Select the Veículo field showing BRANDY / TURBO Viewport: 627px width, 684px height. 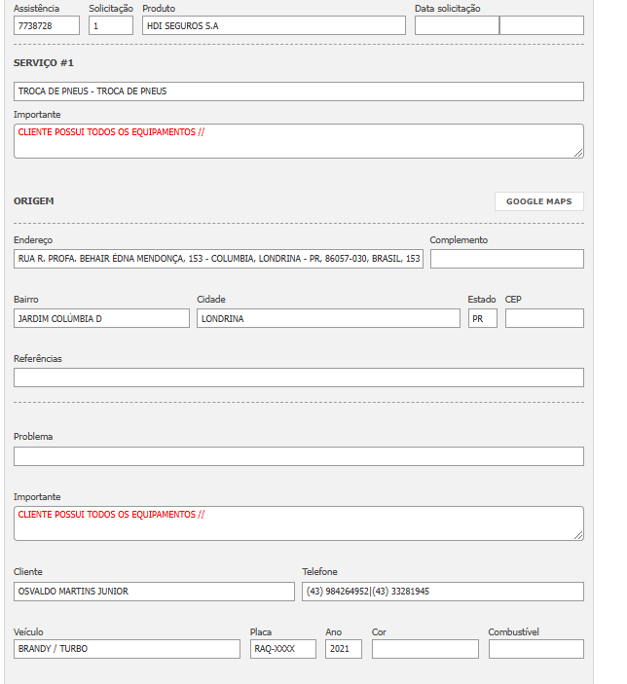click(127, 649)
